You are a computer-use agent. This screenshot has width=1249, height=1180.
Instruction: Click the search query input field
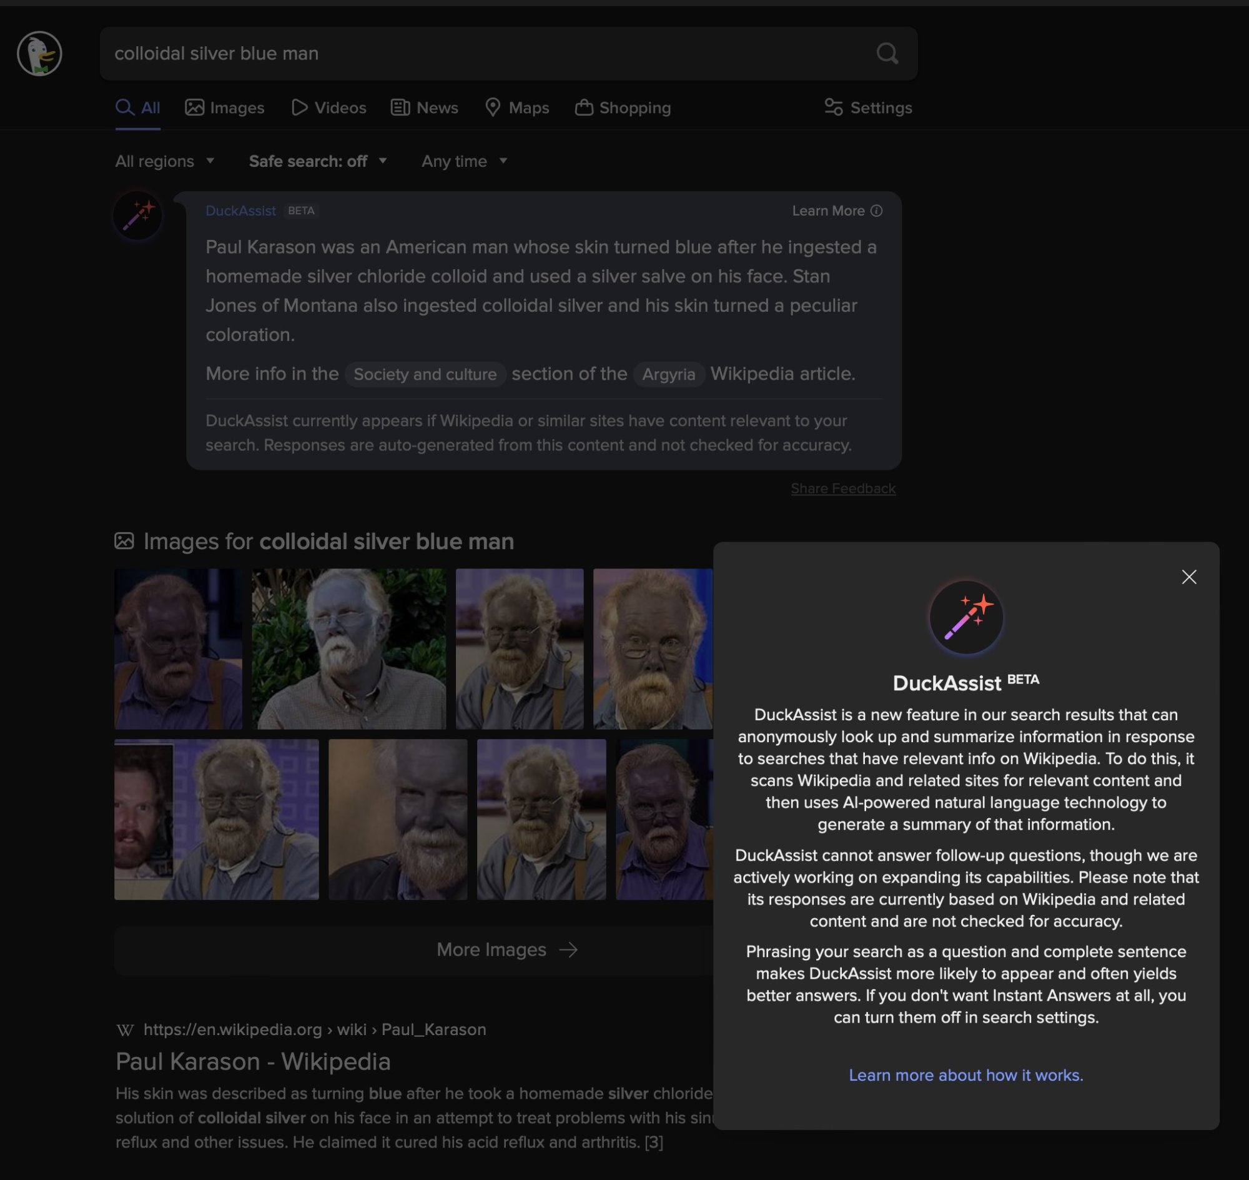pyautogui.click(x=490, y=54)
